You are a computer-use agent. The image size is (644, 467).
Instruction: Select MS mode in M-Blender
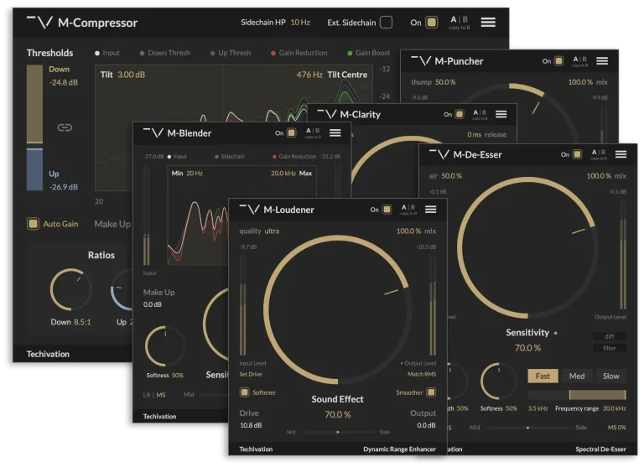coord(161,395)
